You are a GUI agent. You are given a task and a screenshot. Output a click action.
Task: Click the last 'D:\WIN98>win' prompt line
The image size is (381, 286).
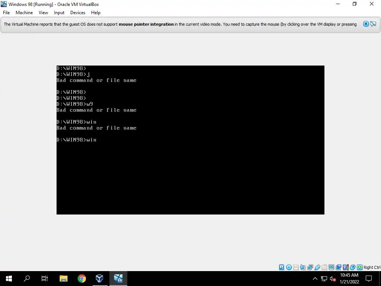point(76,140)
